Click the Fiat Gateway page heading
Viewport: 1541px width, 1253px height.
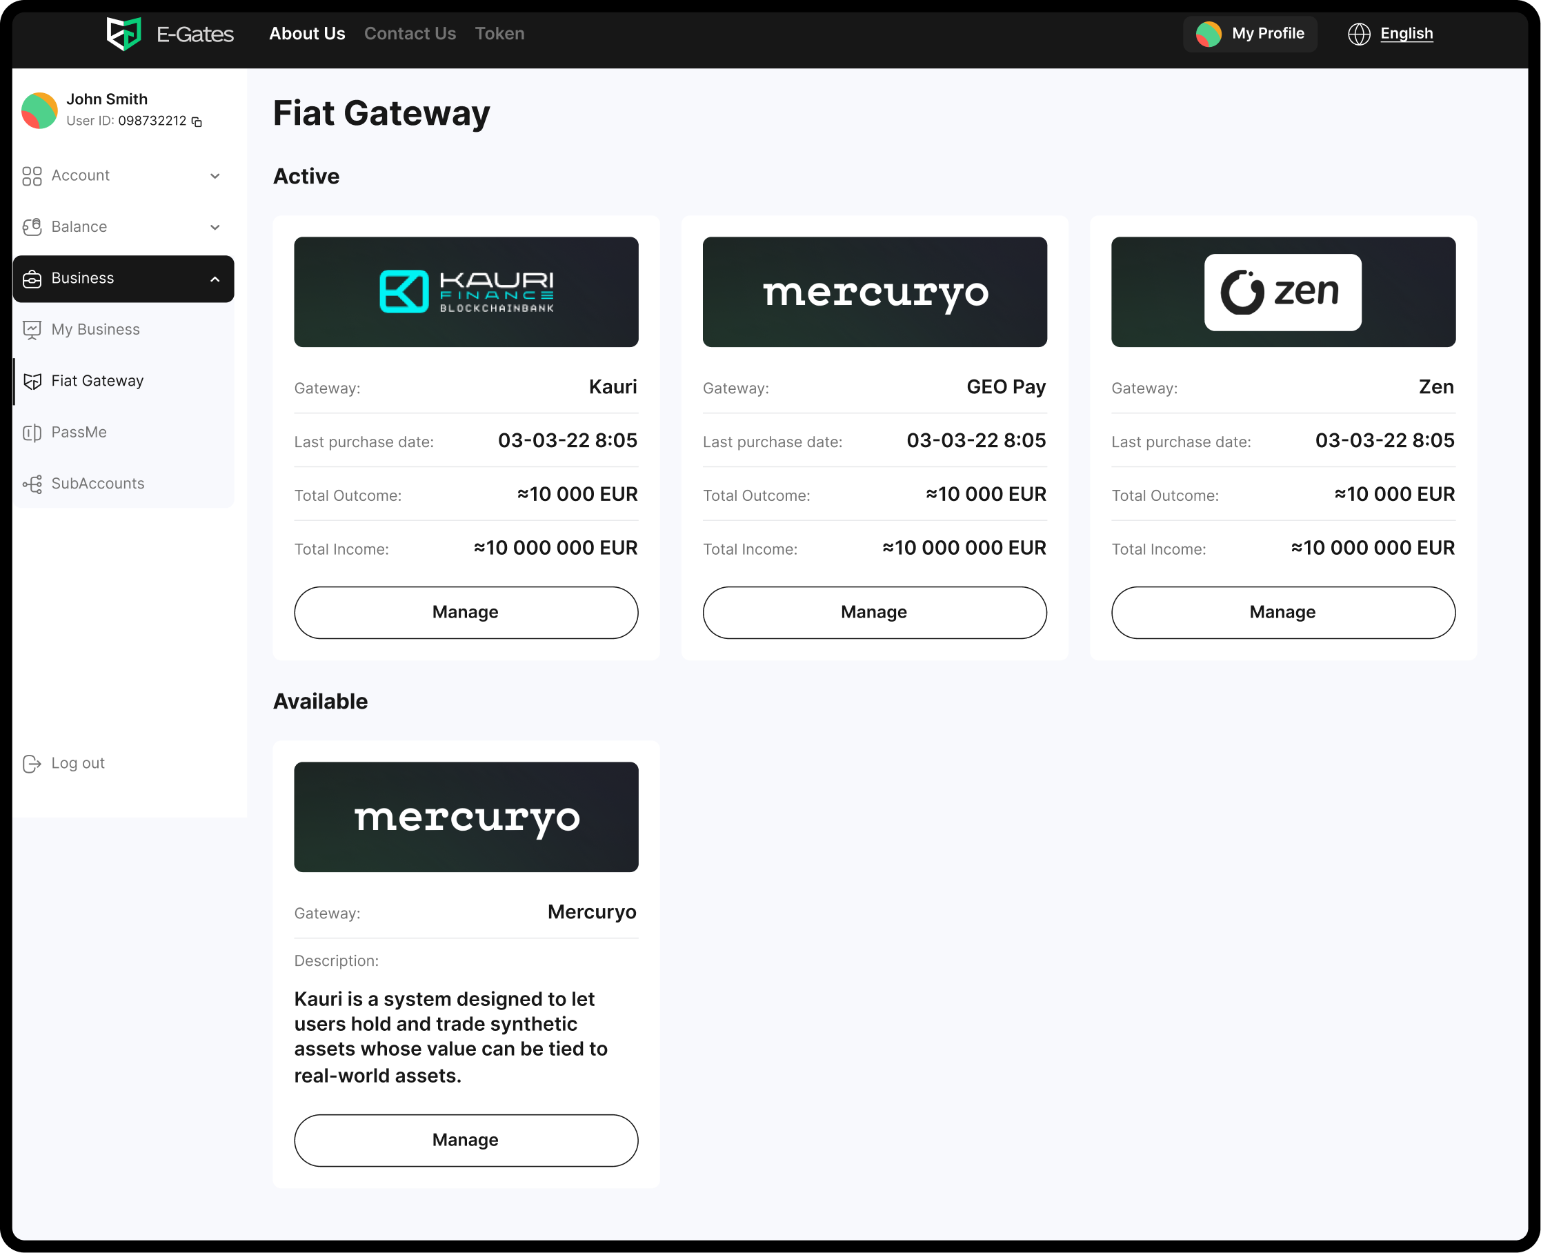381,113
